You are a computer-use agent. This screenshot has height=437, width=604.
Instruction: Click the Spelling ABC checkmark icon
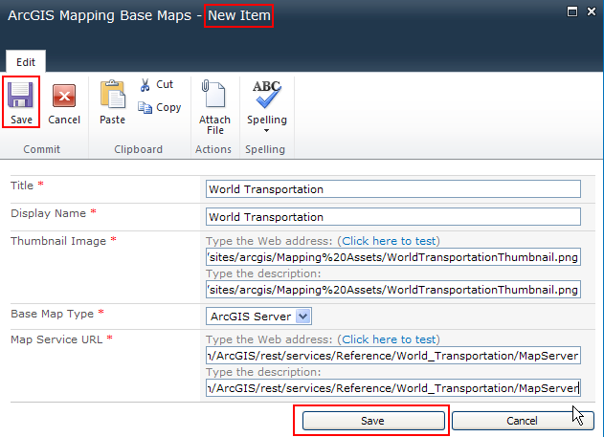[x=266, y=94]
